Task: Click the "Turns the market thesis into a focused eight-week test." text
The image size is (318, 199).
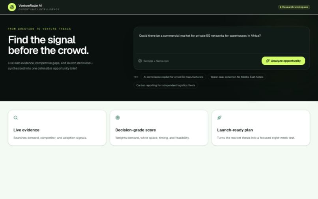Action: 256,138
